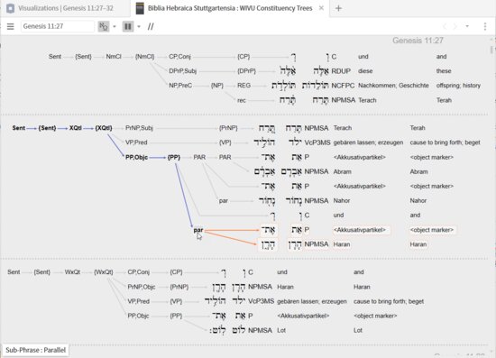Select the par node in the Nahor row

pyautogui.click(x=224, y=201)
